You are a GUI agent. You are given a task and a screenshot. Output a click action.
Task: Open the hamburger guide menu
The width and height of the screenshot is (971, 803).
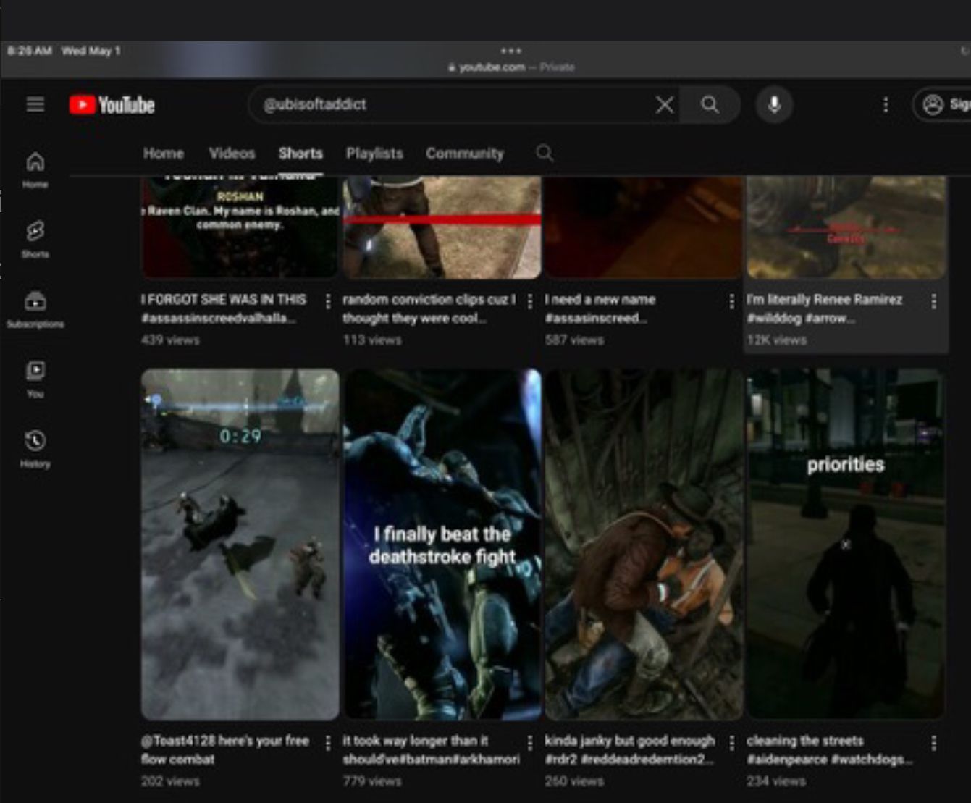35,104
